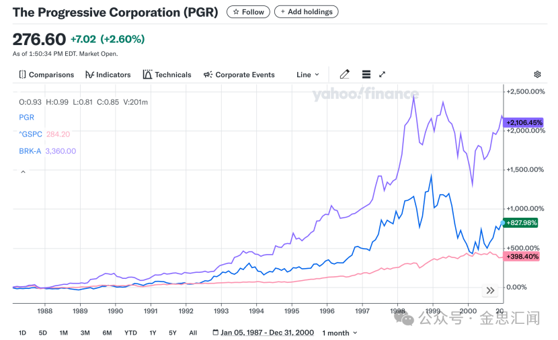Screen dimensions: 558x340
Task: Follow The Progressive Corporation
Action: pos(249,12)
